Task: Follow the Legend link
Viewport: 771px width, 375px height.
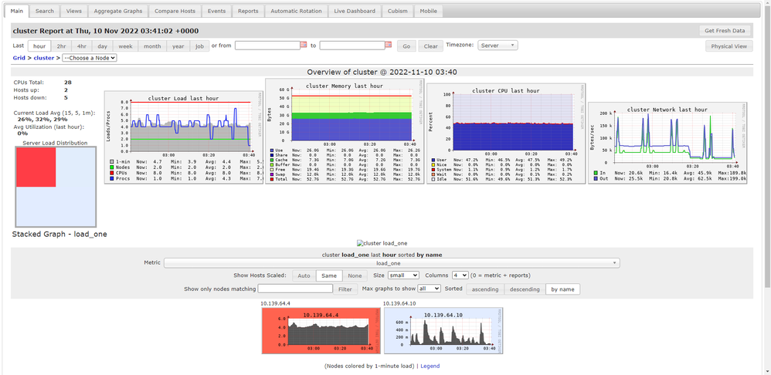Action: [430, 366]
